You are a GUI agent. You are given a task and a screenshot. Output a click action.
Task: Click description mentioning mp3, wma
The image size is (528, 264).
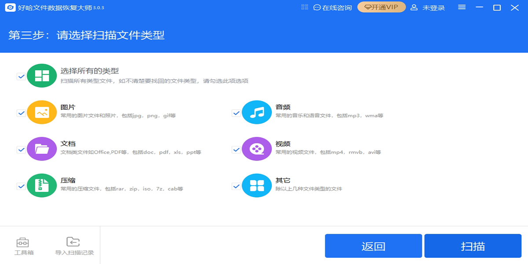pyautogui.click(x=329, y=116)
